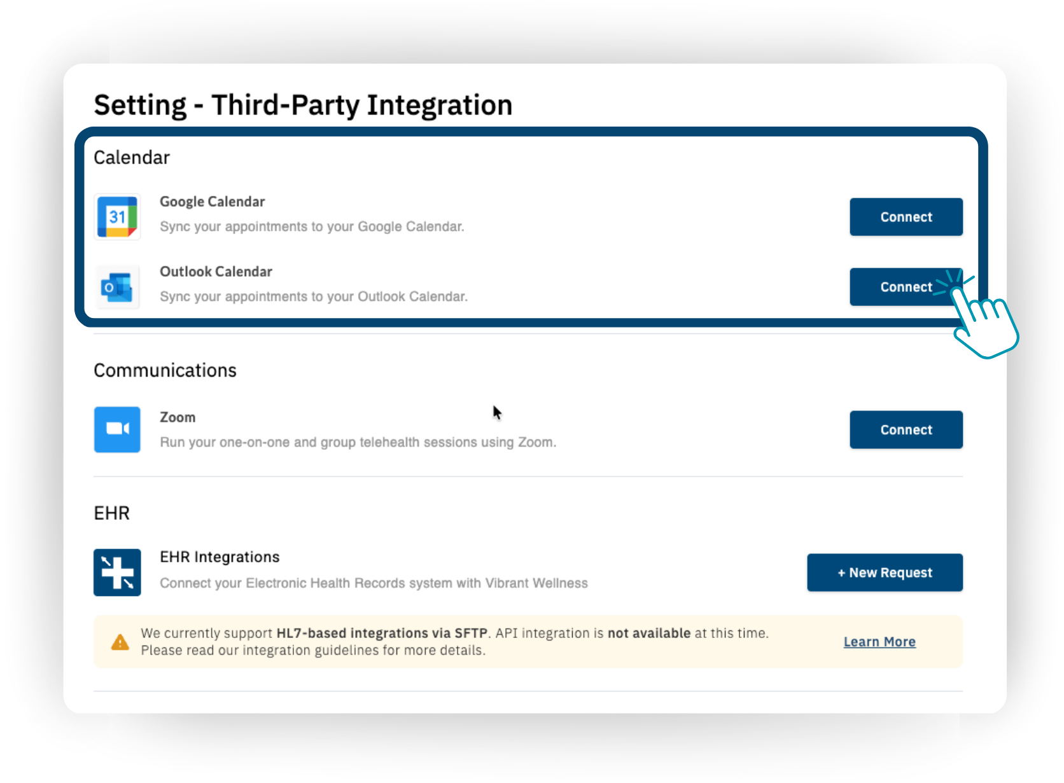Click the EHR section heading

click(x=111, y=513)
